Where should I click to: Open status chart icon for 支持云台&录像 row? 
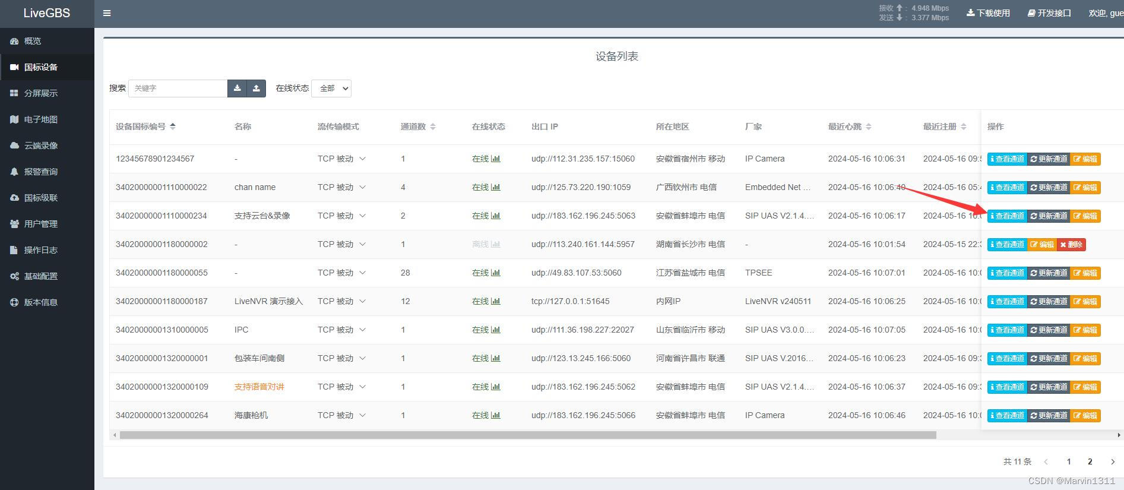[496, 216]
